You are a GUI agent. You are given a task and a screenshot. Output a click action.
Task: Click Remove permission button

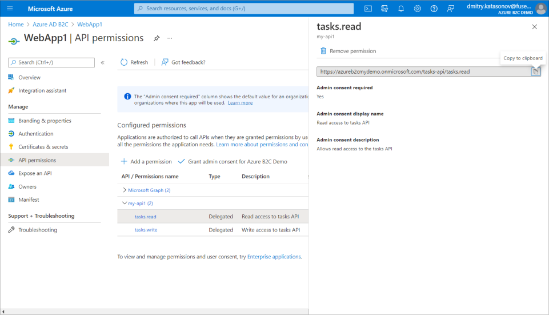(348, 51)
